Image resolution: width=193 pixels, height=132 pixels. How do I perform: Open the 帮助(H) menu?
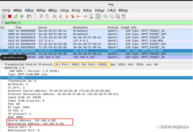click(123, 10)
